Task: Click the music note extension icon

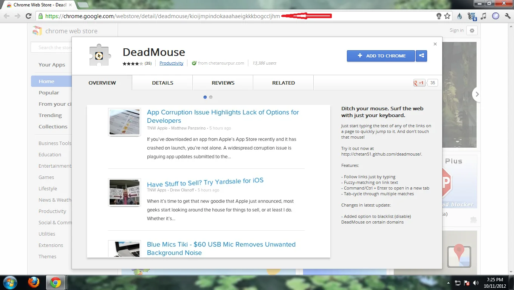Action: (x=484, y=16)
